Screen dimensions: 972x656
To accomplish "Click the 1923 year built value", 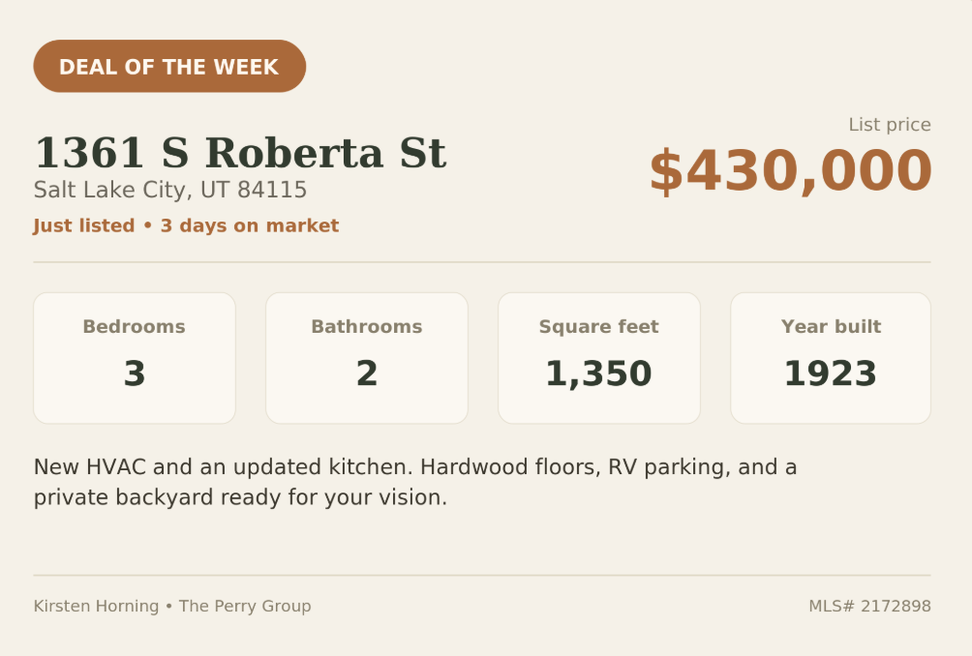I will [831, 373].
